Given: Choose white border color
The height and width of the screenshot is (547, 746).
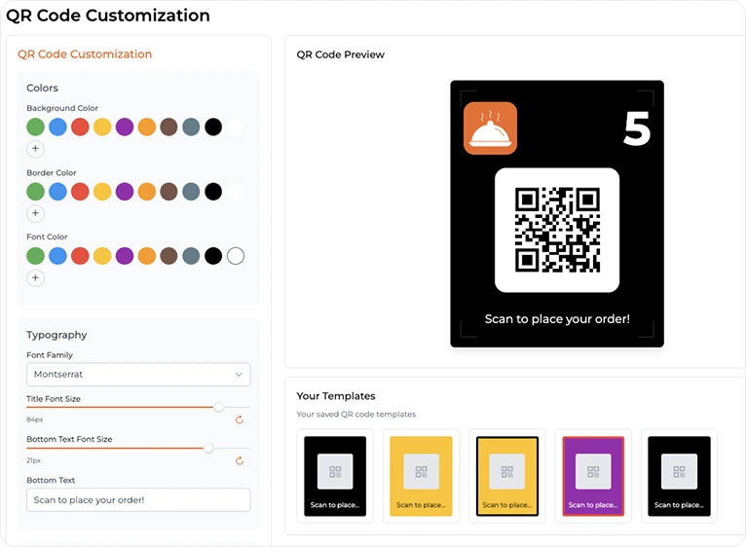Looking at the screenshot, I should pos(236,191).
